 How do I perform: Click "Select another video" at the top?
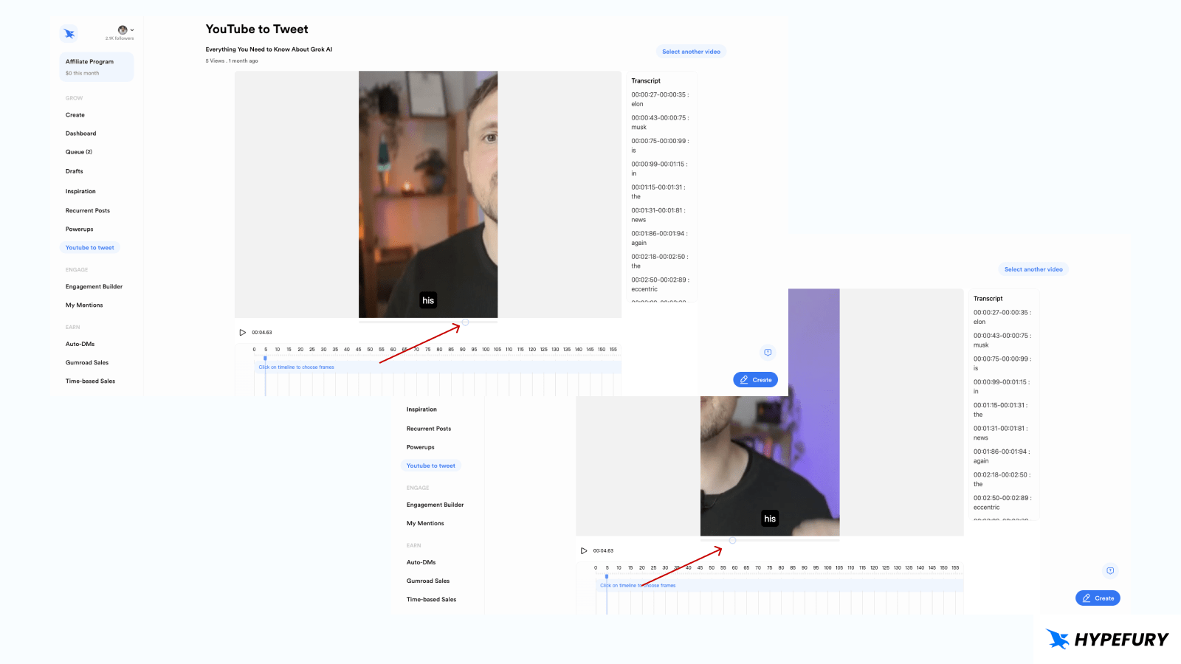[x=691, y=51]
